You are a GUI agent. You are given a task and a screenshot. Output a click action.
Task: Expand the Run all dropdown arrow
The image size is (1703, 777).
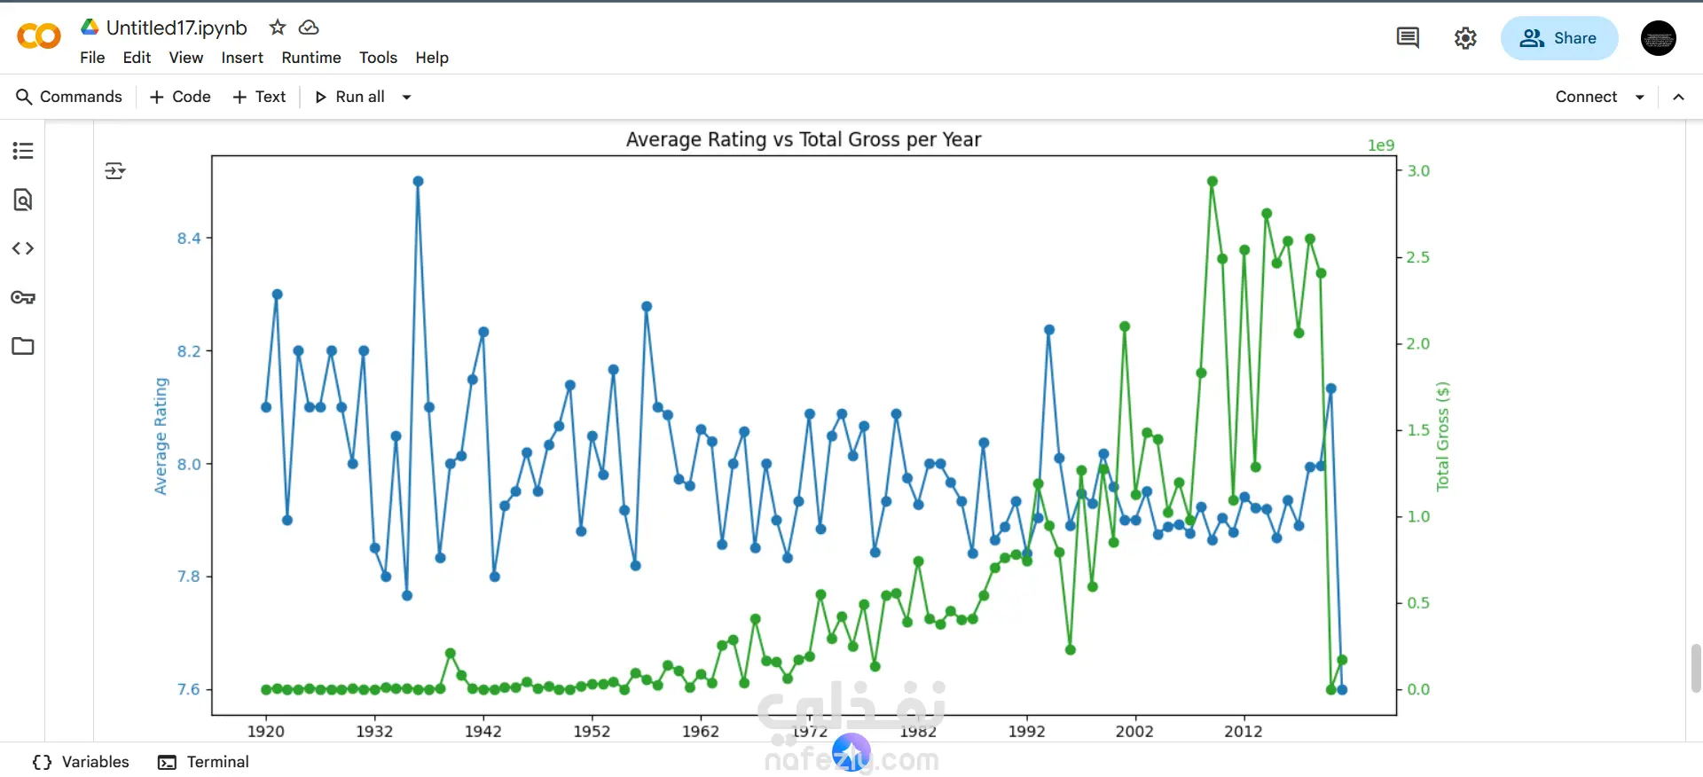coord(407,97)
